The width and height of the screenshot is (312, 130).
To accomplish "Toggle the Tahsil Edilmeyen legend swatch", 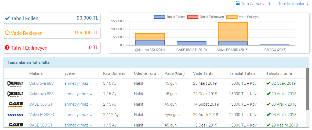I will point(193,17).
